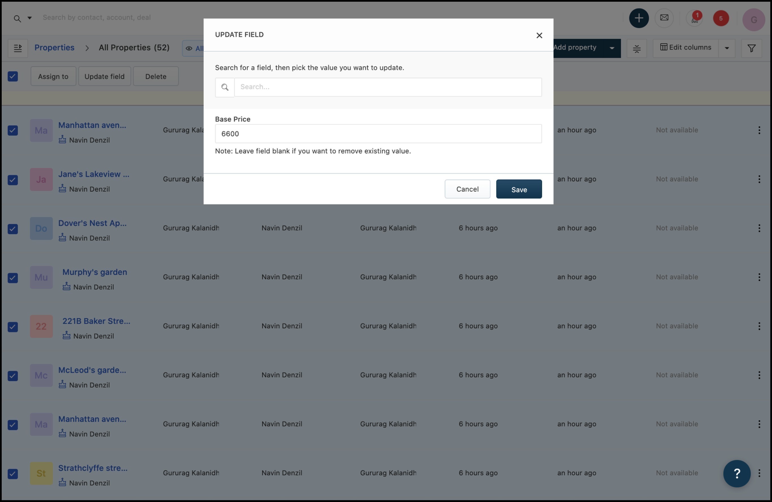Click the breadcrumb chevron after Properties
The width and height of the screenshot is (772, 502).
click(87, 48)
